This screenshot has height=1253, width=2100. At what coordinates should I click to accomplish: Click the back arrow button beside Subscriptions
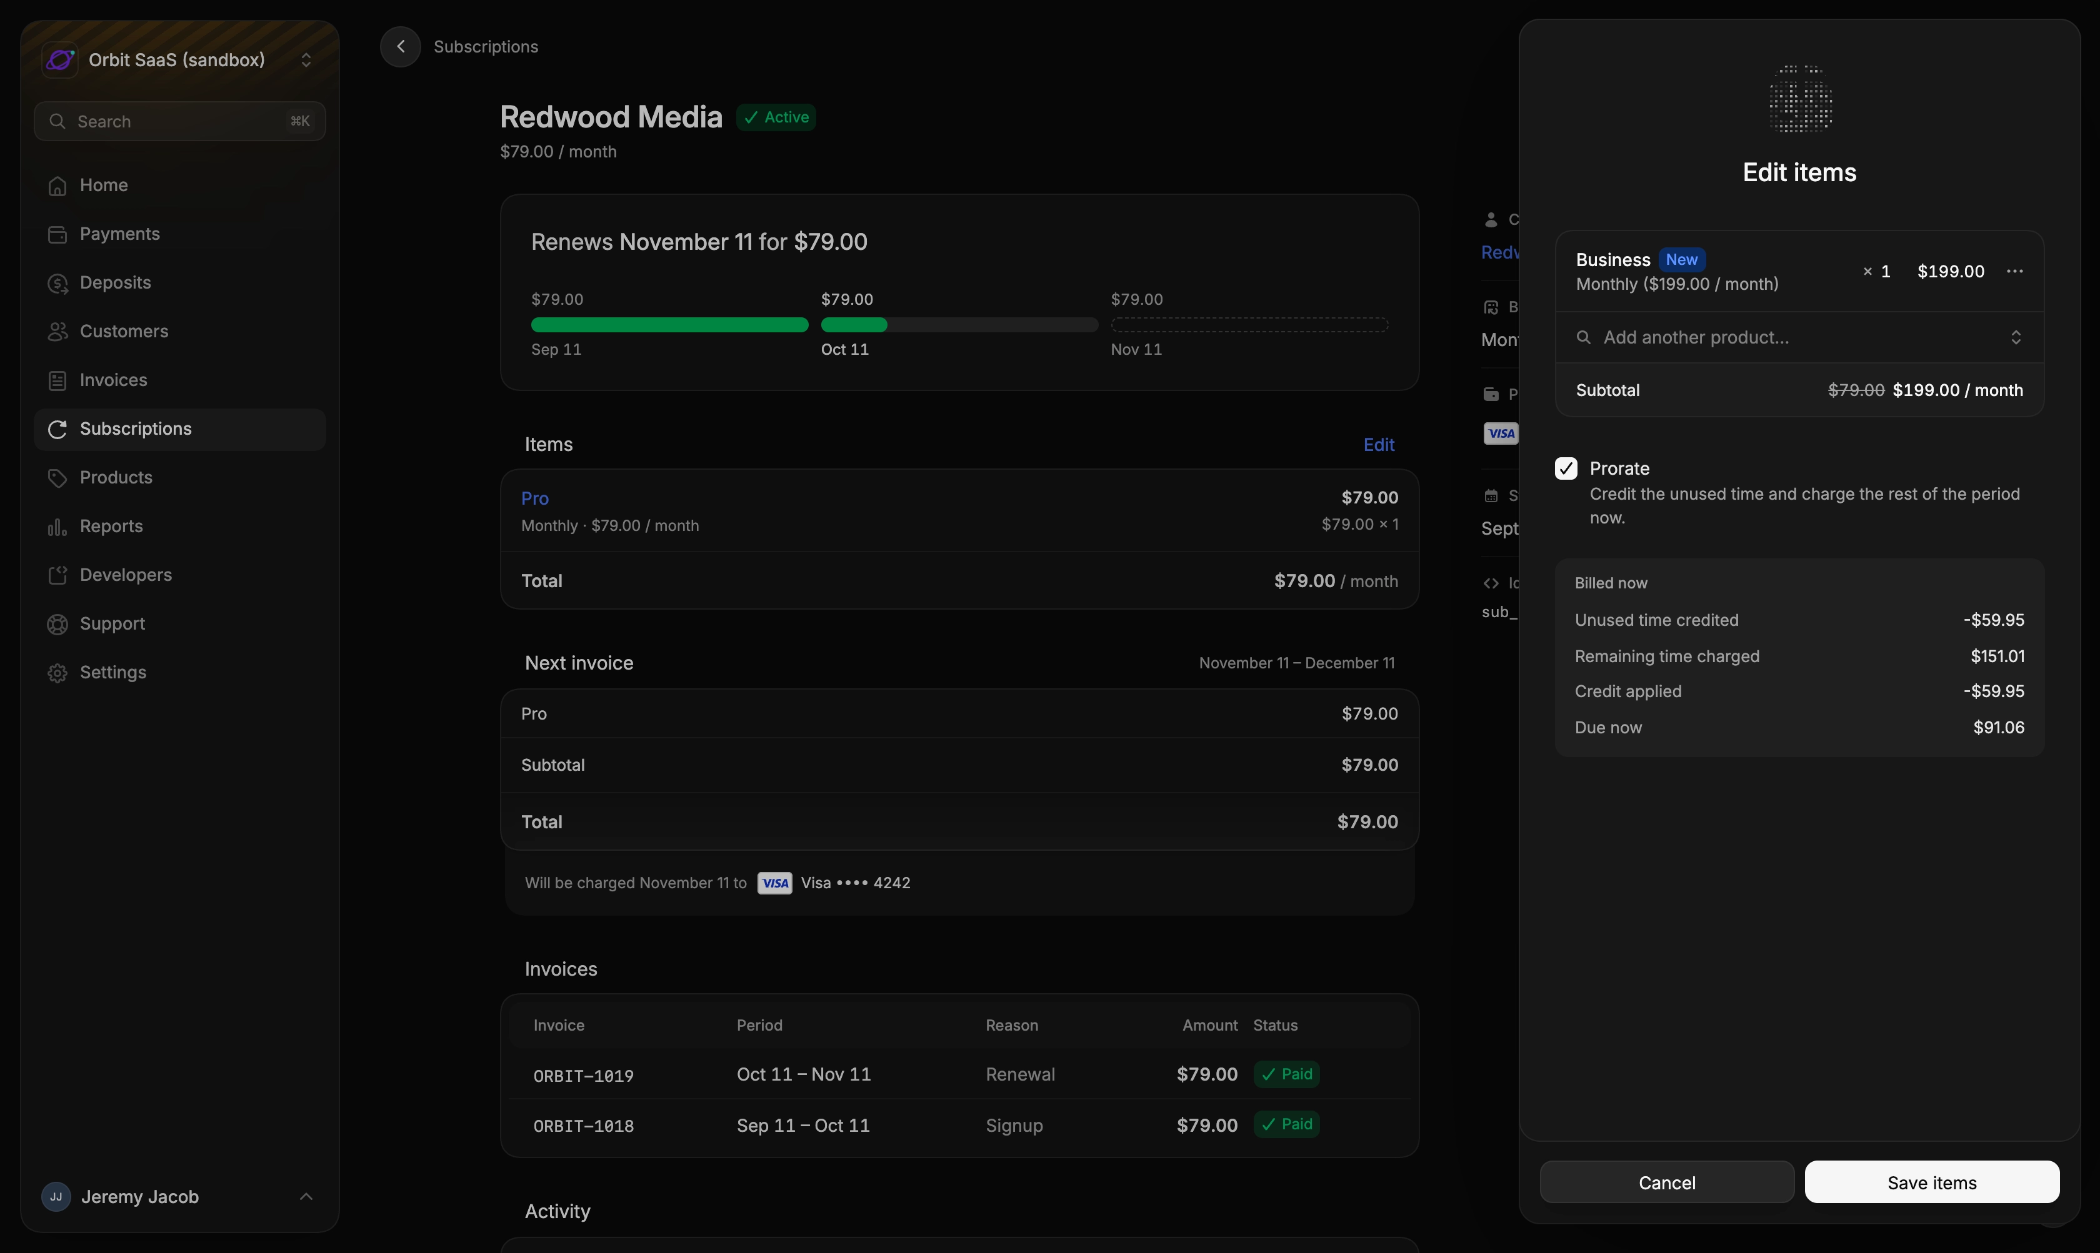pos(401,46)
